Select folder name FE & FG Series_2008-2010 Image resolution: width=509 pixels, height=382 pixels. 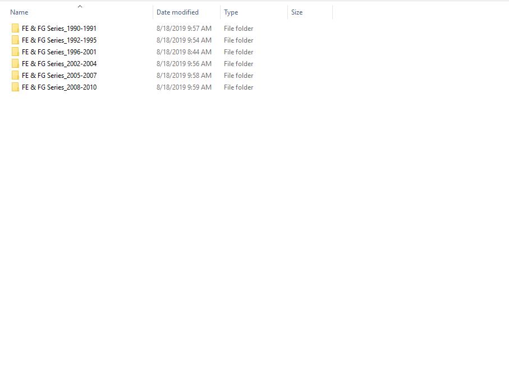click(x=59, y=87)
